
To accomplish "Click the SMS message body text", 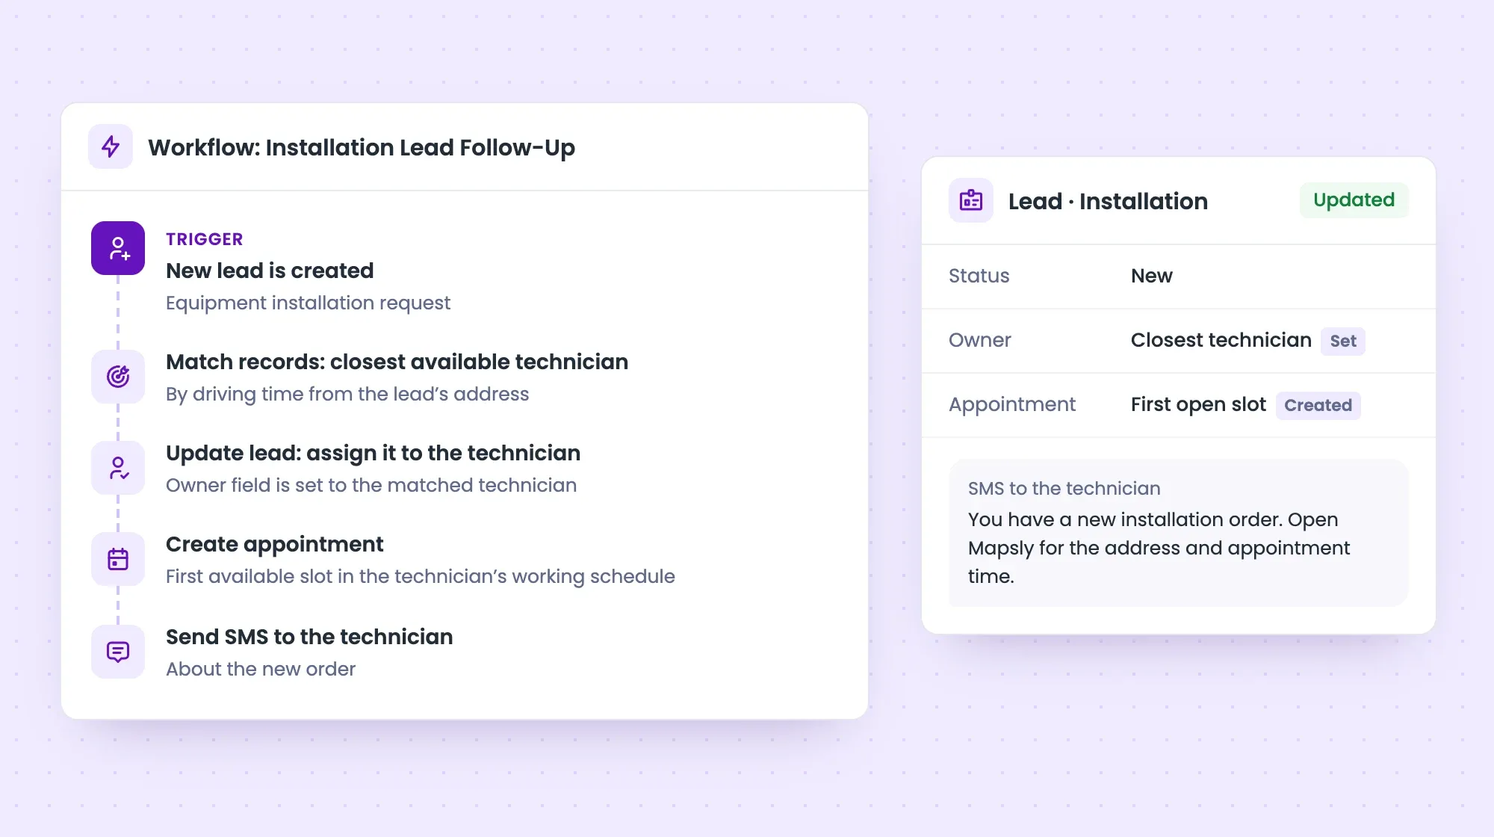I will click(x=1159, y=548).
